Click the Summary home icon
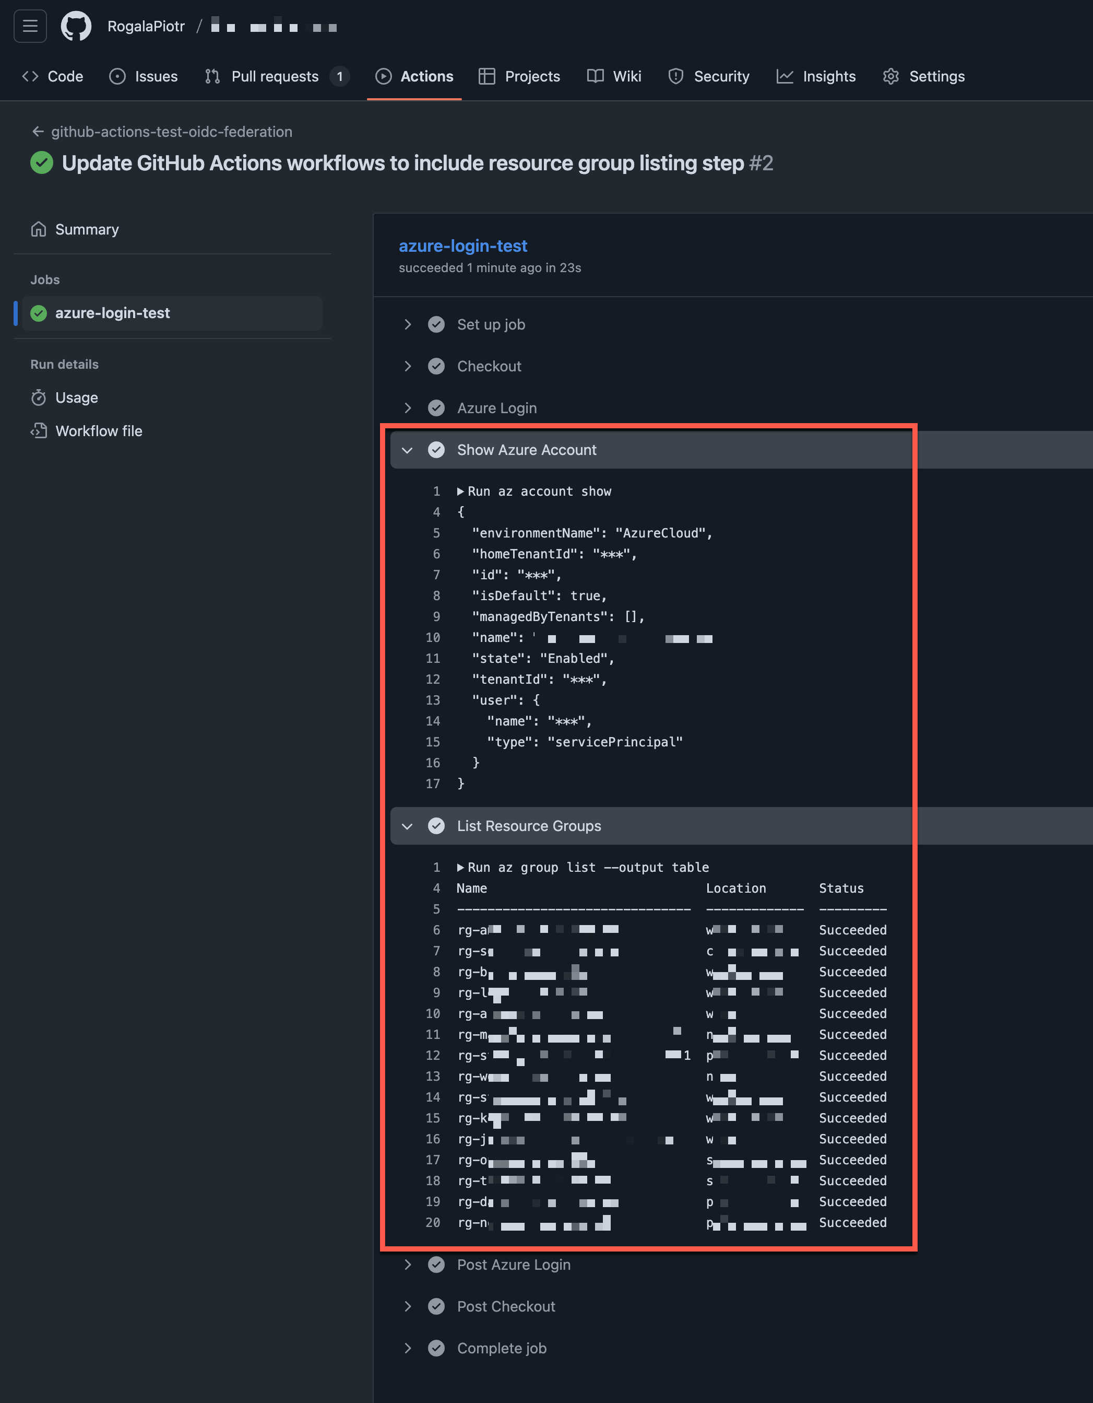1093x1403 pixels. 39,229
